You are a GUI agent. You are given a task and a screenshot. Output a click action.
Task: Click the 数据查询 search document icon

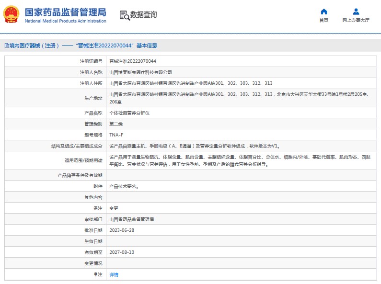[x=125, y=15]
